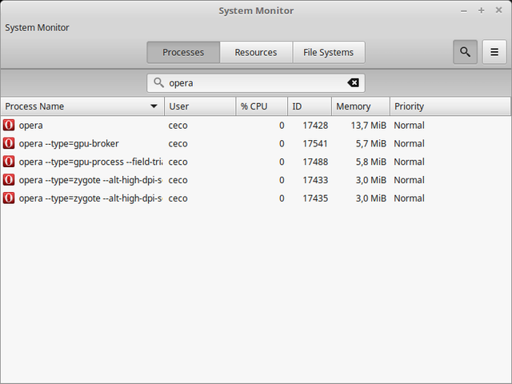Sort by the Memory column header
Viewport: 512px width, 384px height.
361,106
